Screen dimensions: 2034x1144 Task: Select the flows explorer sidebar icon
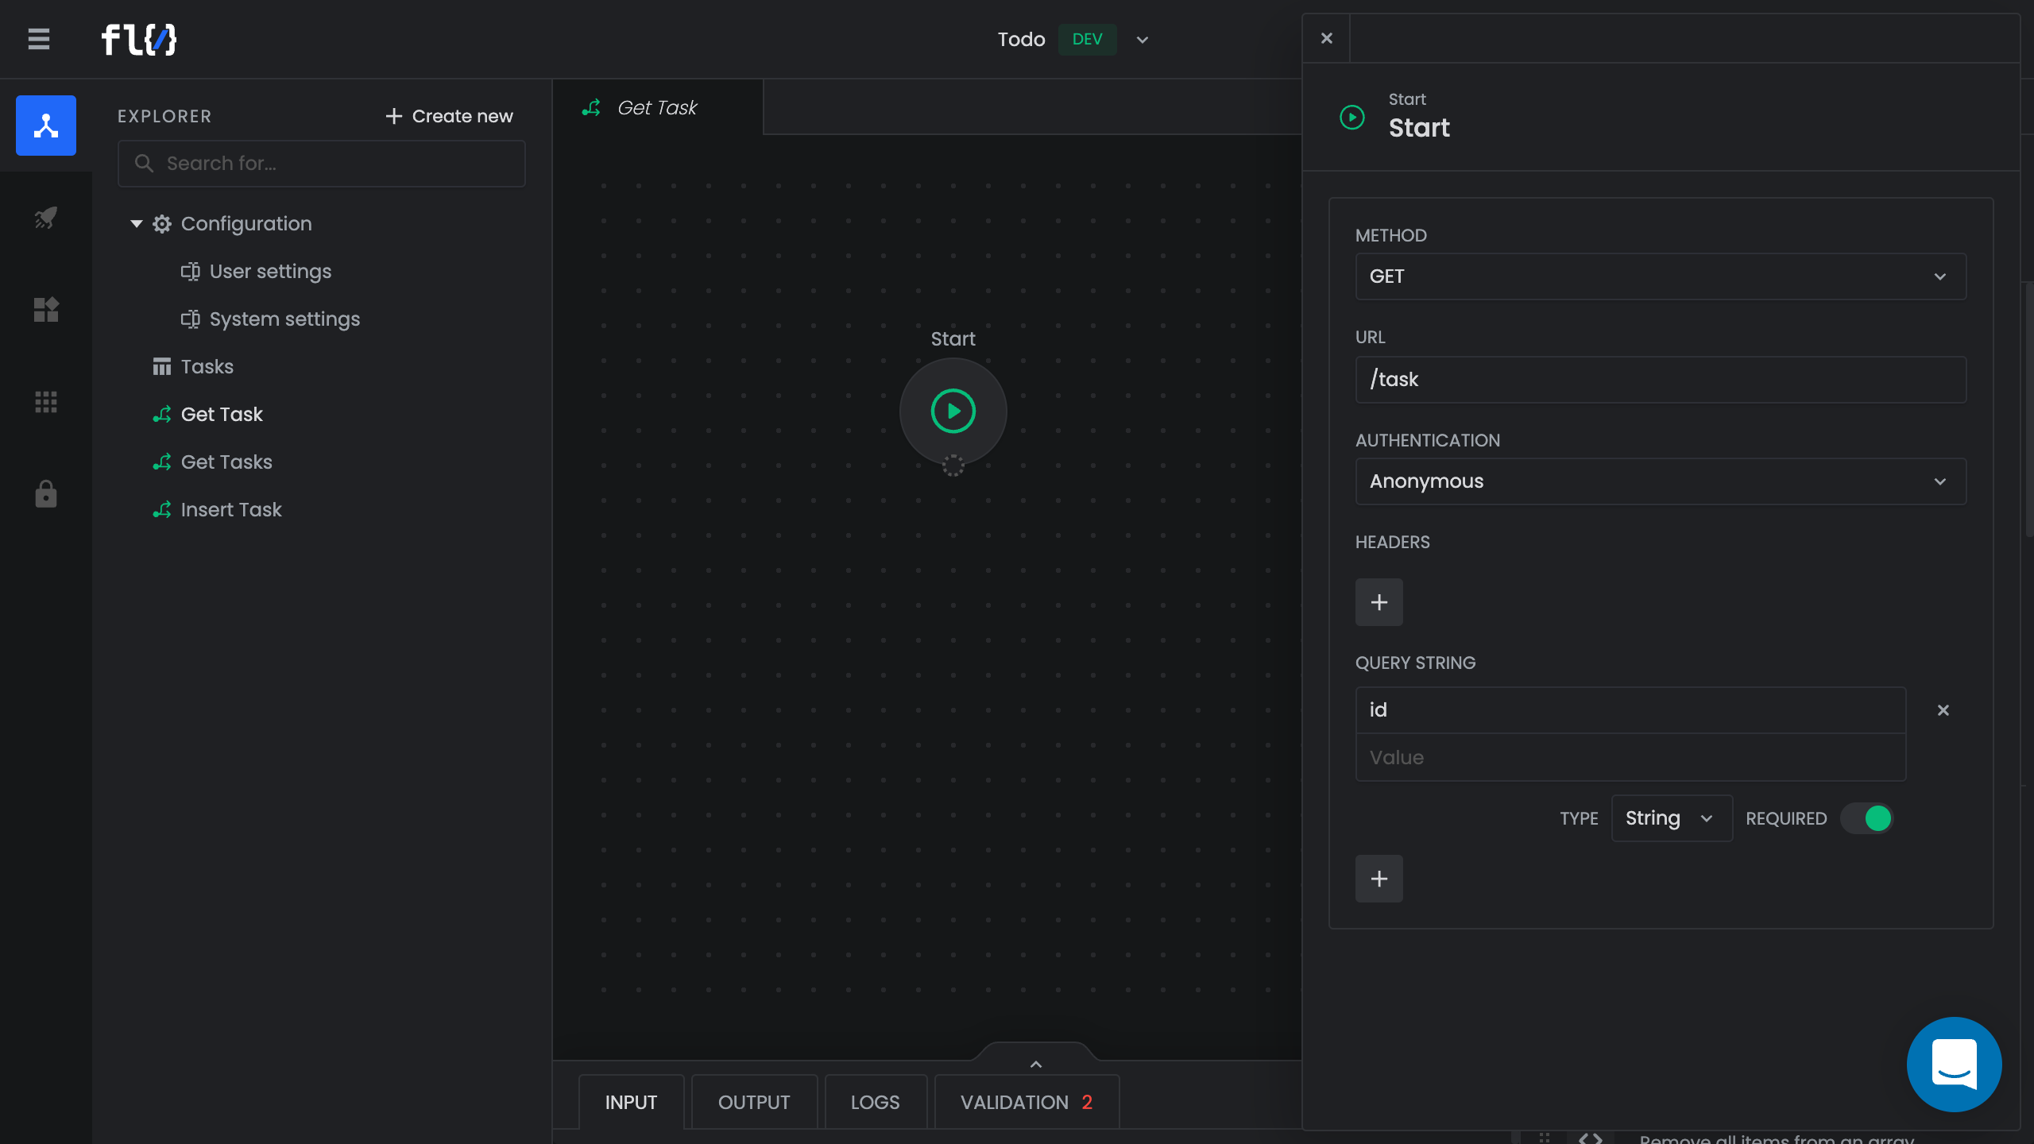(x=46, y=126)
